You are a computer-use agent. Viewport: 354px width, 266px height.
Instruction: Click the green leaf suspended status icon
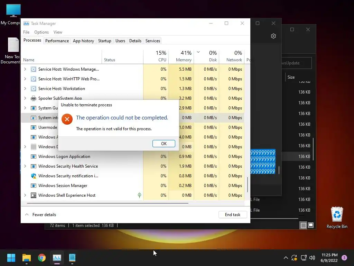(140, 195)
